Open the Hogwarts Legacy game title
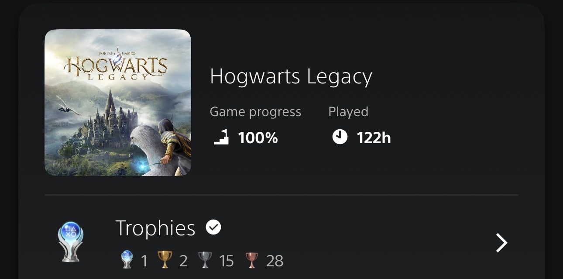563x279 pixels. click(291, 77)
